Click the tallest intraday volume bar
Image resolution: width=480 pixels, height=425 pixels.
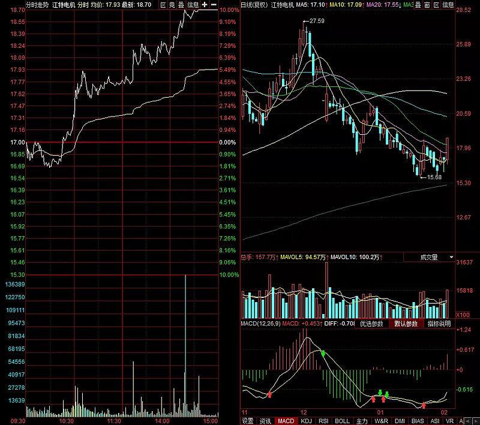point(185,346)
